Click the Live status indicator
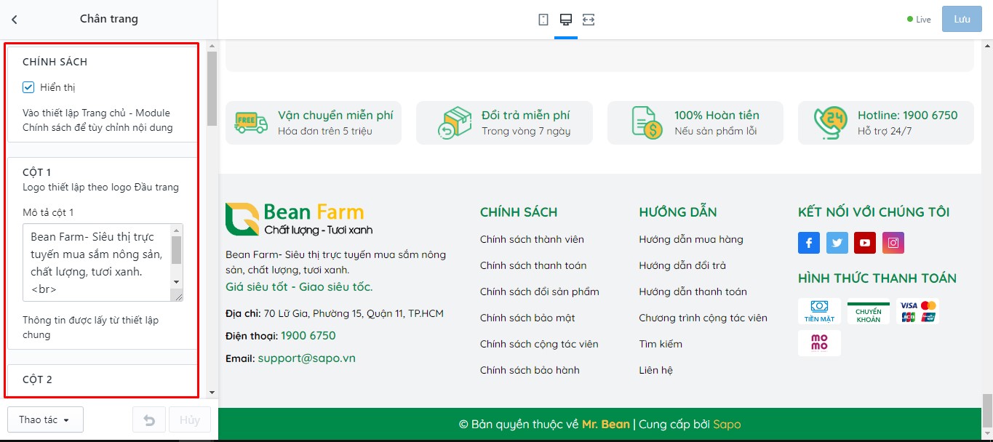993x442 pixels. (919, 20)
